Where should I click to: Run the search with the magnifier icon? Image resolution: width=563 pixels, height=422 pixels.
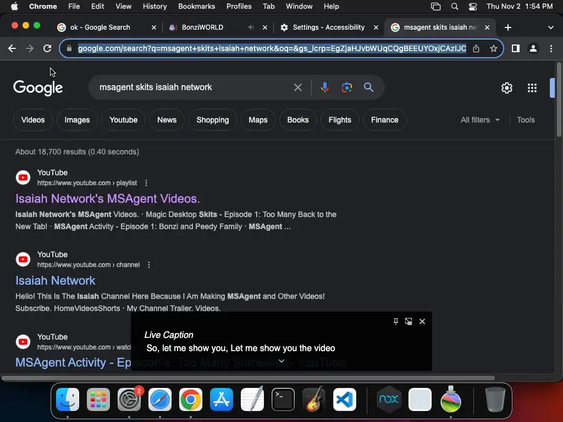(x=368, y=87)
